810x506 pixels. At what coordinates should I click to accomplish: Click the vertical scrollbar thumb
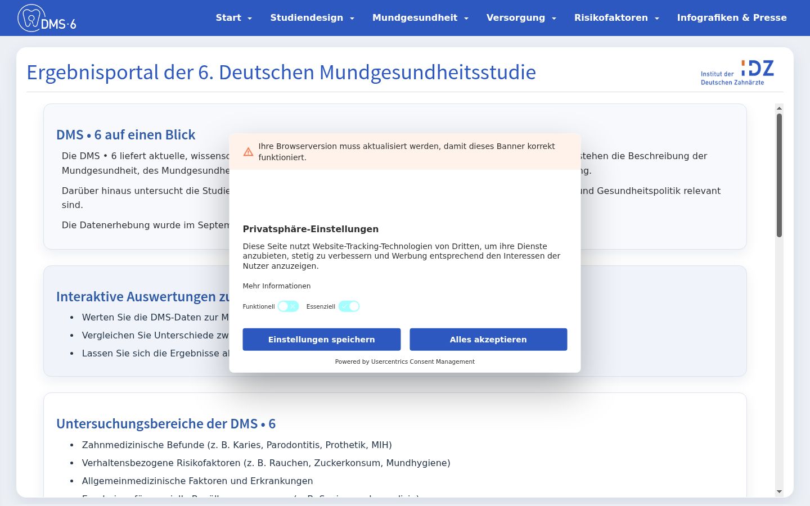(779, 175)
